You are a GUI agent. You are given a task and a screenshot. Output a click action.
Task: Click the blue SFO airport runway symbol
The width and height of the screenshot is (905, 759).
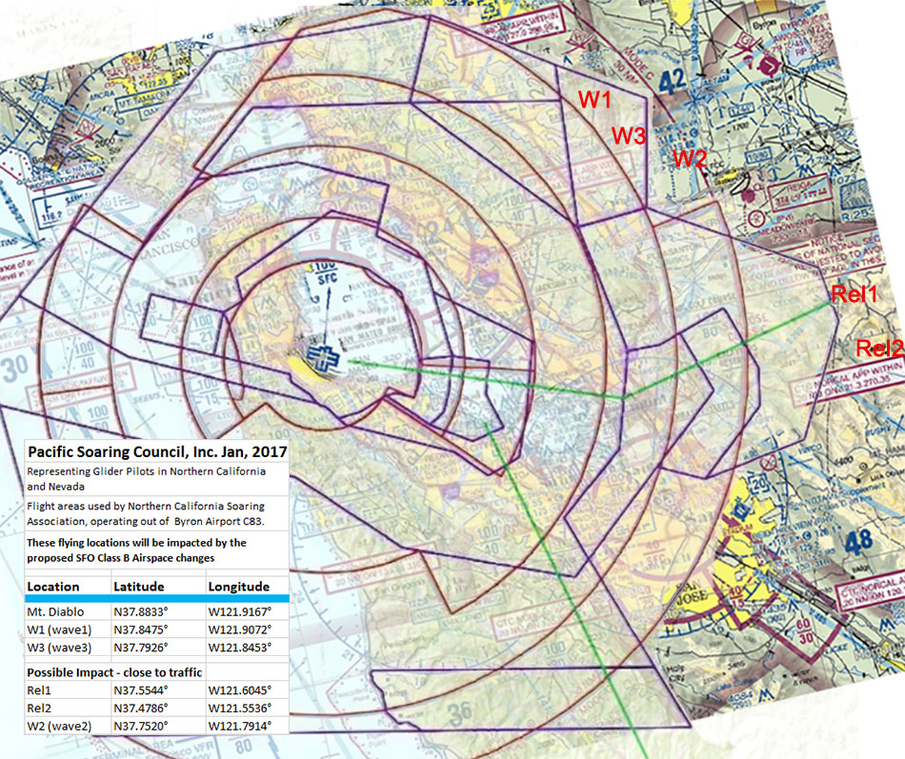[x=323, y=359]
